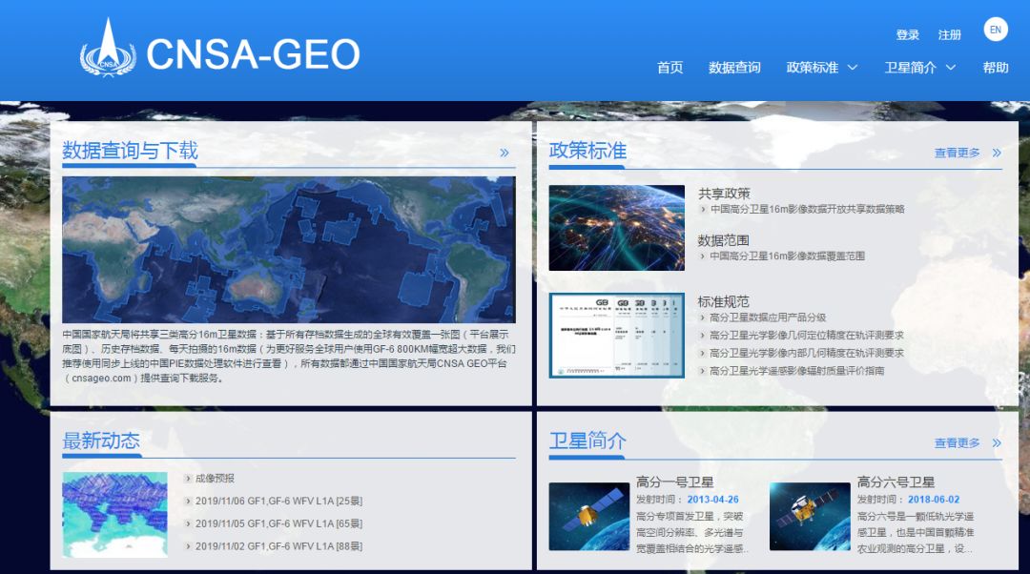Open 中国高分卫星16m影像数据开放共享数据策略 link
The height and width of the screenshot is (574, 1030).
point(808,209)
